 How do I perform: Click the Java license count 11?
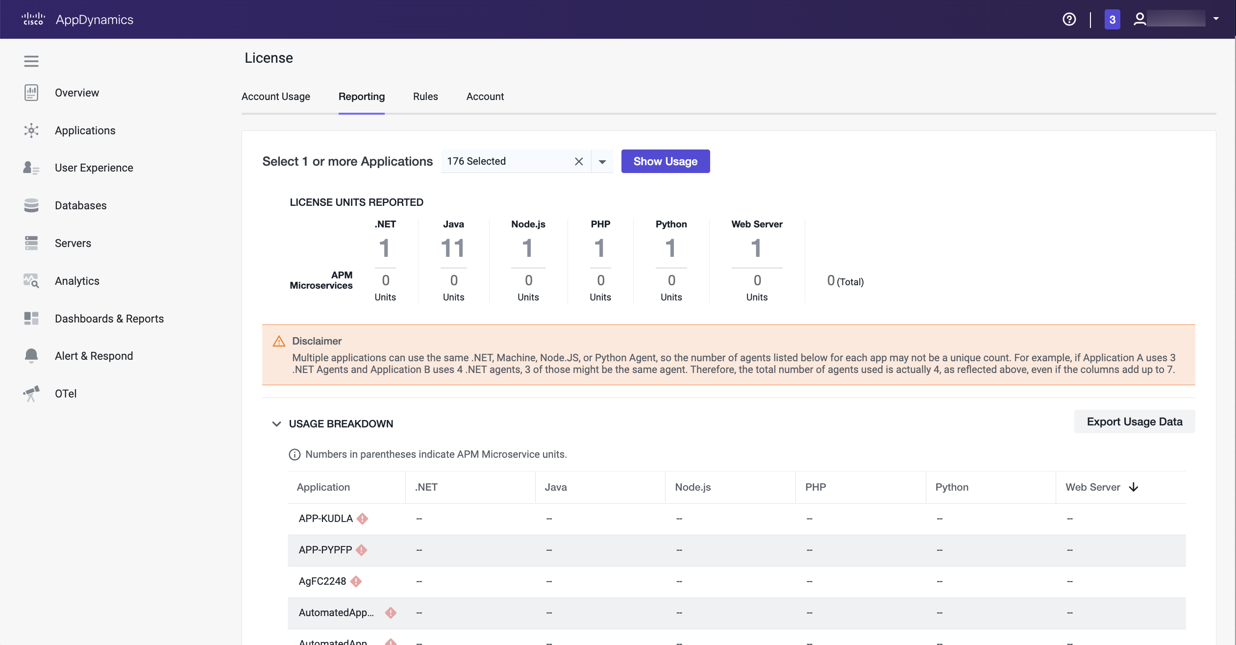[x=453, y=248]
